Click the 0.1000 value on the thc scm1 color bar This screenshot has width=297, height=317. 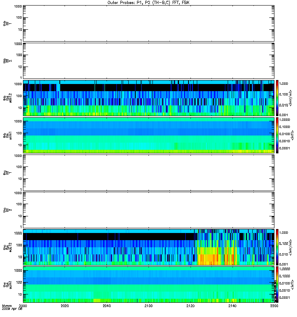[284, 276]
